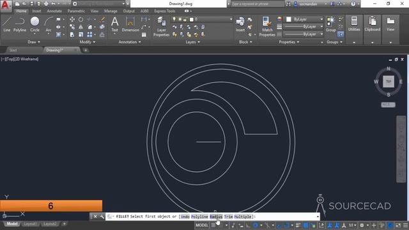Click the Insert block icon

240,24
